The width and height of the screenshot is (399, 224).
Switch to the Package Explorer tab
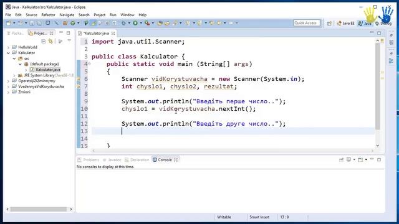[x=16, y=33]
